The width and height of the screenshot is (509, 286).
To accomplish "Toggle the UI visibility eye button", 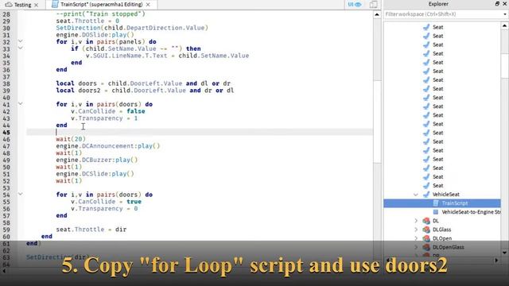I will pos(355,5).
